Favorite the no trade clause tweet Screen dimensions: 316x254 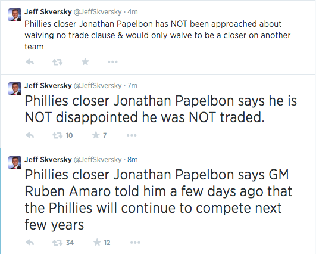85,61
